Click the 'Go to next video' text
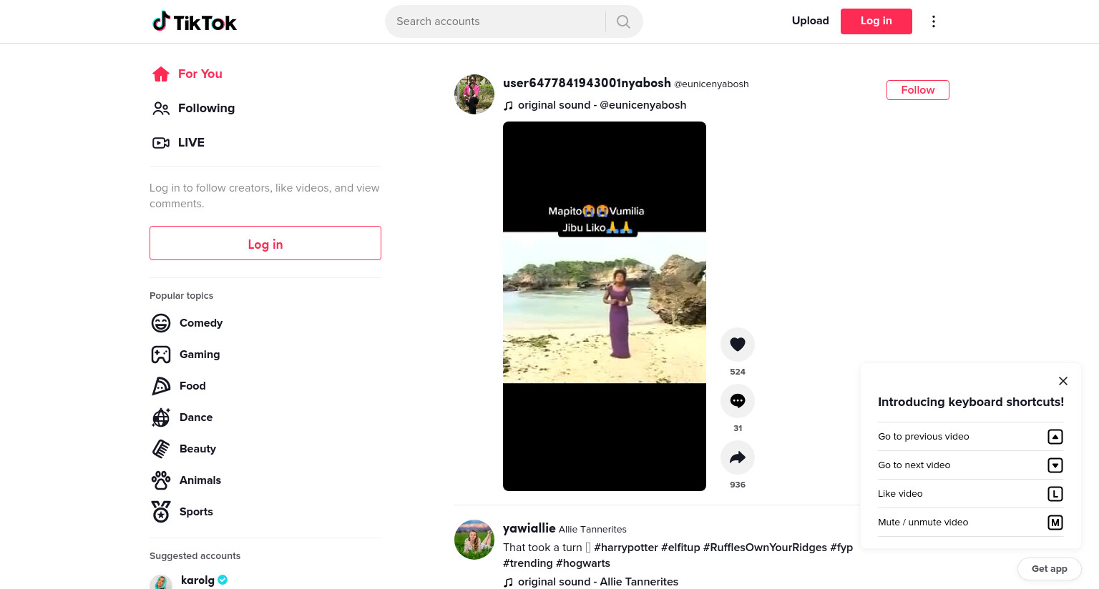The image size is (1099, 589). (x=914, y=465)
